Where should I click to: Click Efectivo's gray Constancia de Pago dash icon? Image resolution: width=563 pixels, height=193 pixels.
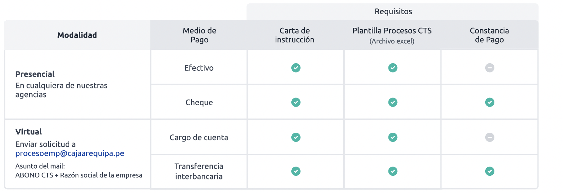[490, 68]
